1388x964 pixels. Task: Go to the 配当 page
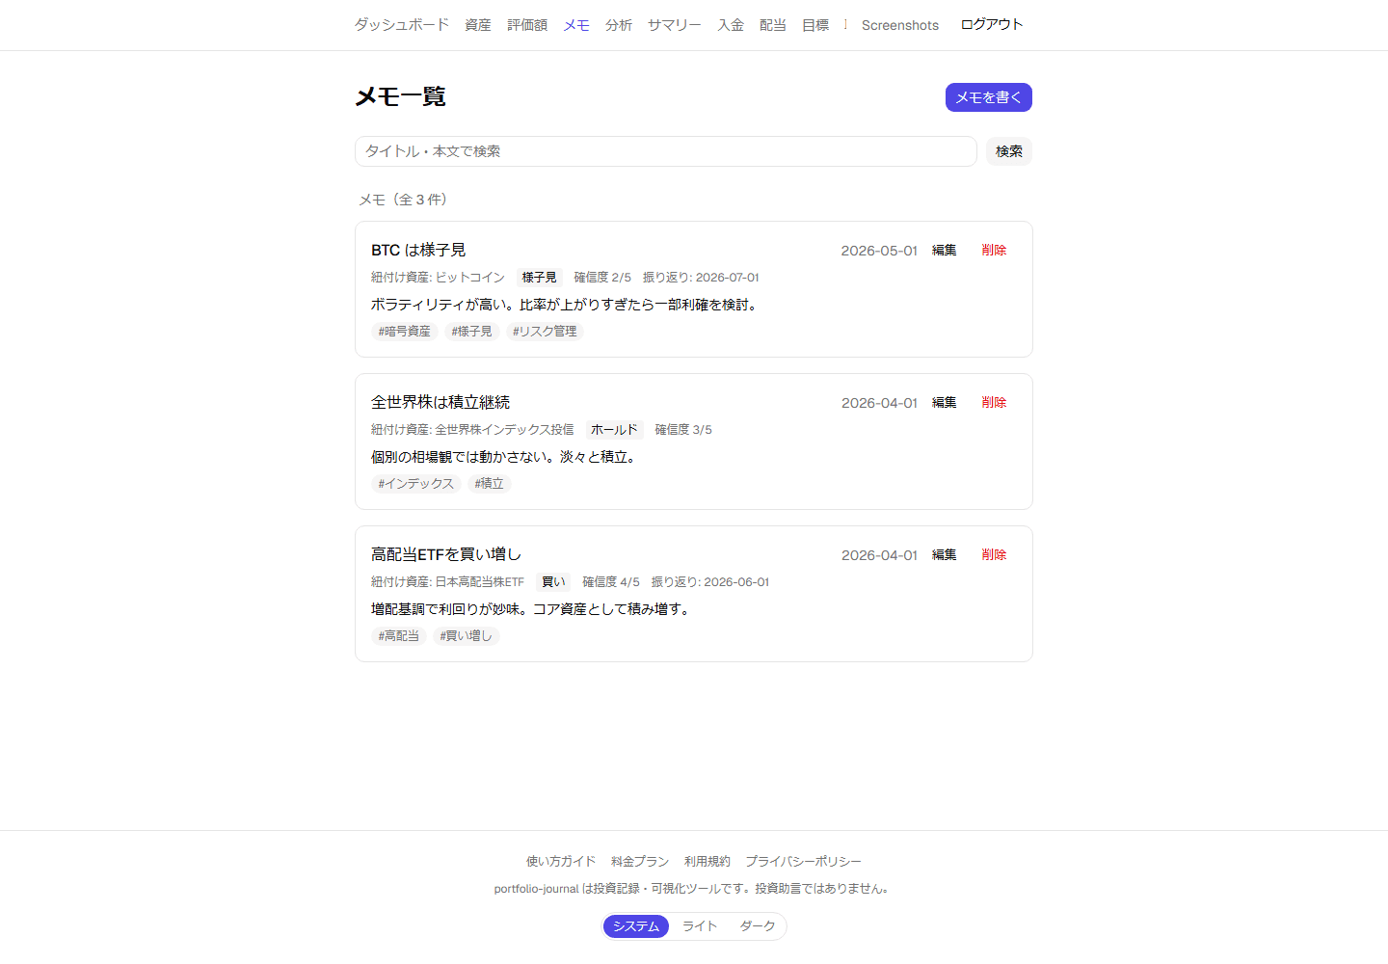pos(773,25)
